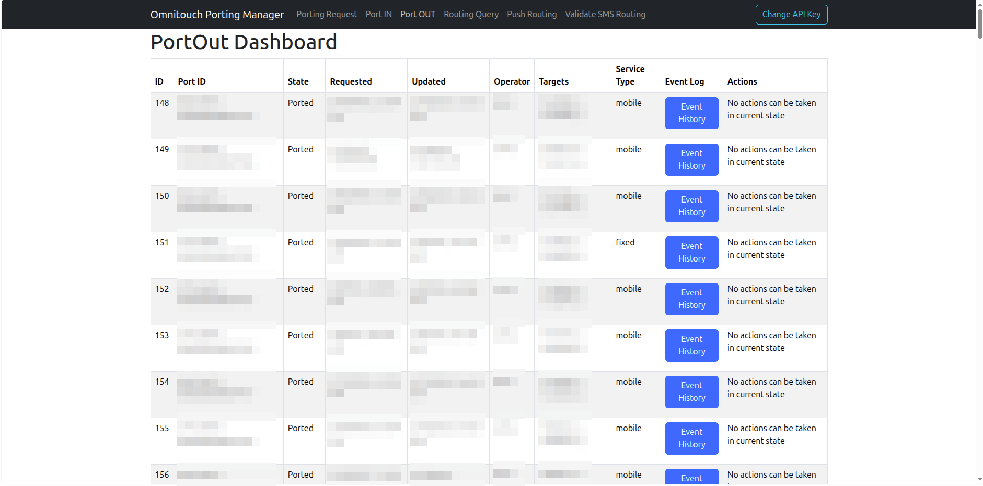View Event History for row 150

pos(691,206)
